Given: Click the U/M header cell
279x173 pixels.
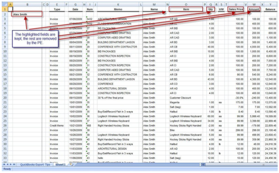Looking at the screenshot, I should tap(221, 9).
